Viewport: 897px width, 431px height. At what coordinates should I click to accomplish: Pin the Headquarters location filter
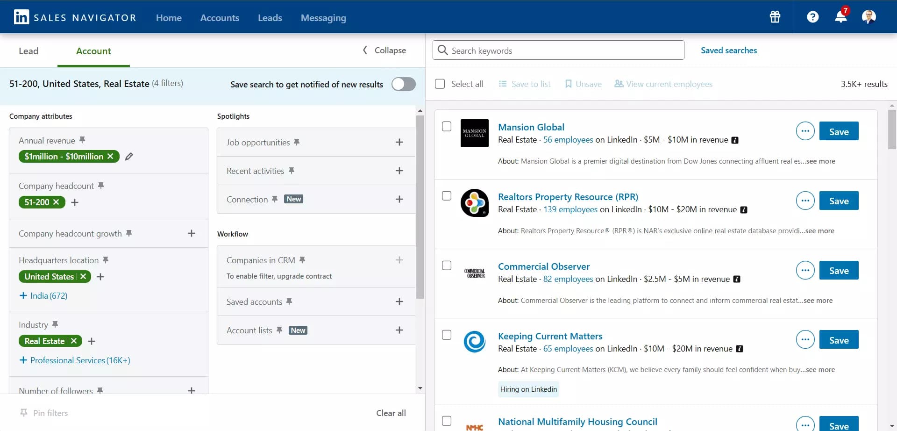(106, 259)
